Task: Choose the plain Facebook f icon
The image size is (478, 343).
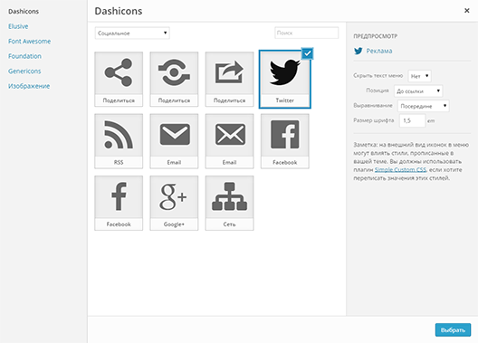Action: 119,203
